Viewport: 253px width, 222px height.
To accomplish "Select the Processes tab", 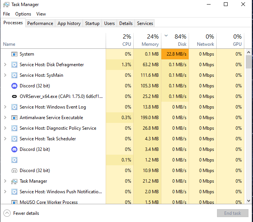I will tap(13, 23).
